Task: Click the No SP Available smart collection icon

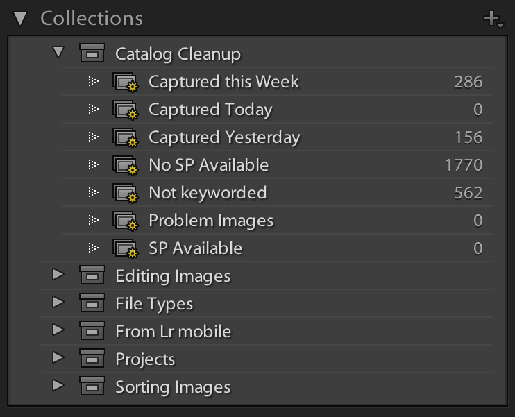Action: coord(126,166)
